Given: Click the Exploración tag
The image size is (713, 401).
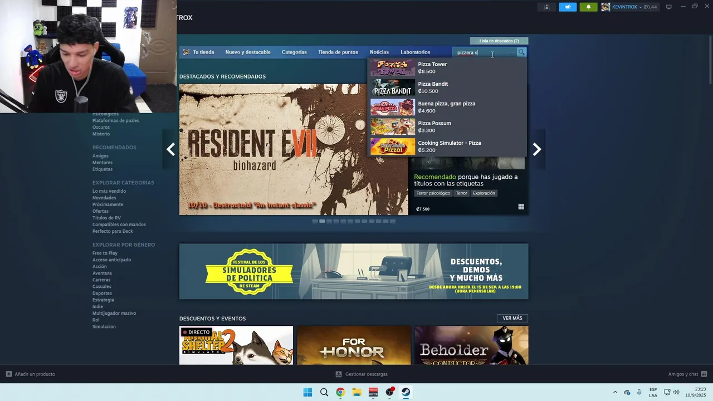Looking at the screenshot, I should [484, 193].
